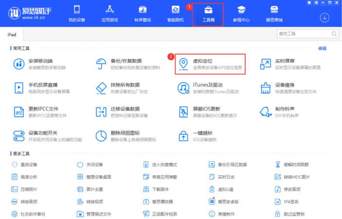The height and width of the screenshot is (219, 342).
Task: Open the 一键越狱 jailbreak tool
Action: pyautogui.click(x=183, y=136)
